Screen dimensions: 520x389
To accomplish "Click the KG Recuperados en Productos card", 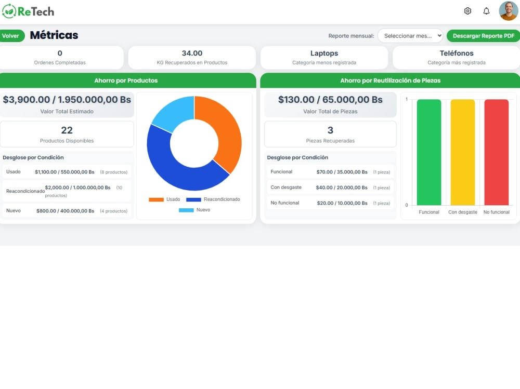I will tap(192, 57).
